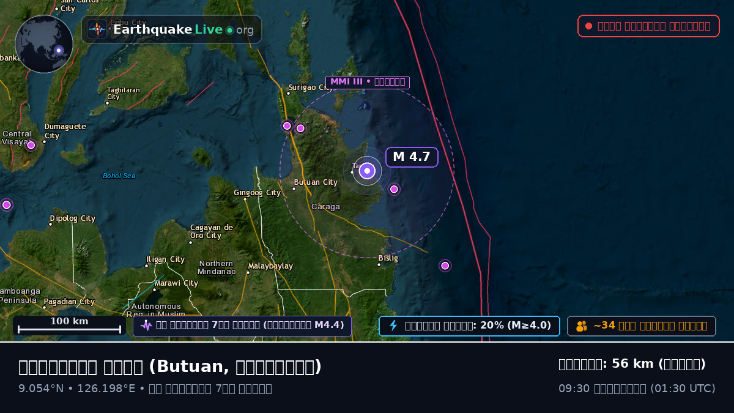
Task: Click the earthquake dot east of Butuan
Action: 394,189
